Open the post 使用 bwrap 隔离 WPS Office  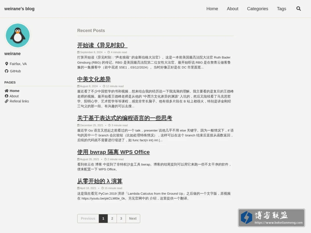click(114, 152)
